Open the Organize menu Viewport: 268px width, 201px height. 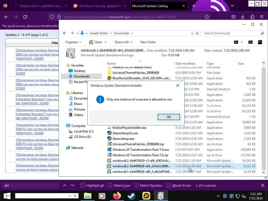point(73,42)
